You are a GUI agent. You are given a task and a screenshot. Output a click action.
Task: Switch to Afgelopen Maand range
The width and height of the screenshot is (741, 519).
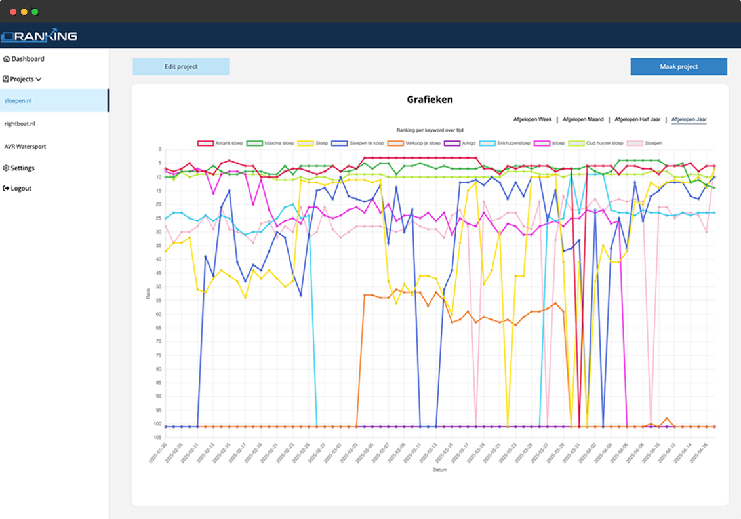point(583,120)
